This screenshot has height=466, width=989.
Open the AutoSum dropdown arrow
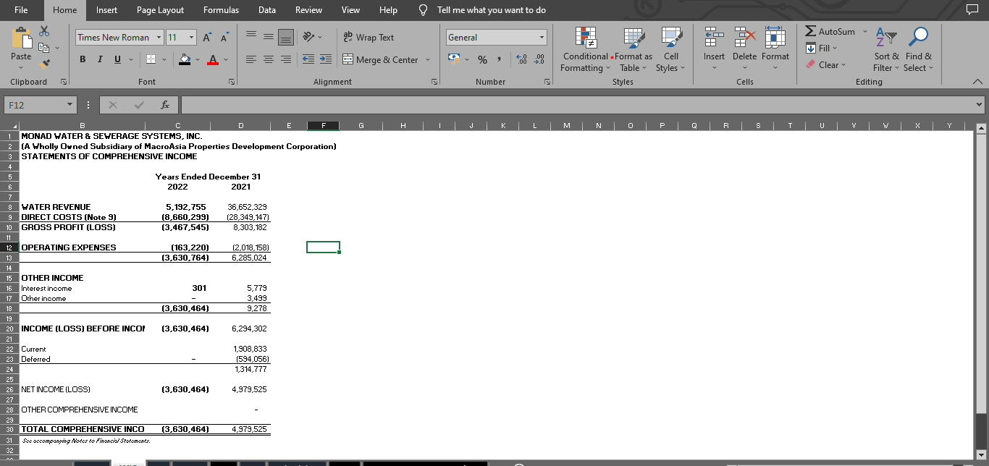pos(864,32)
